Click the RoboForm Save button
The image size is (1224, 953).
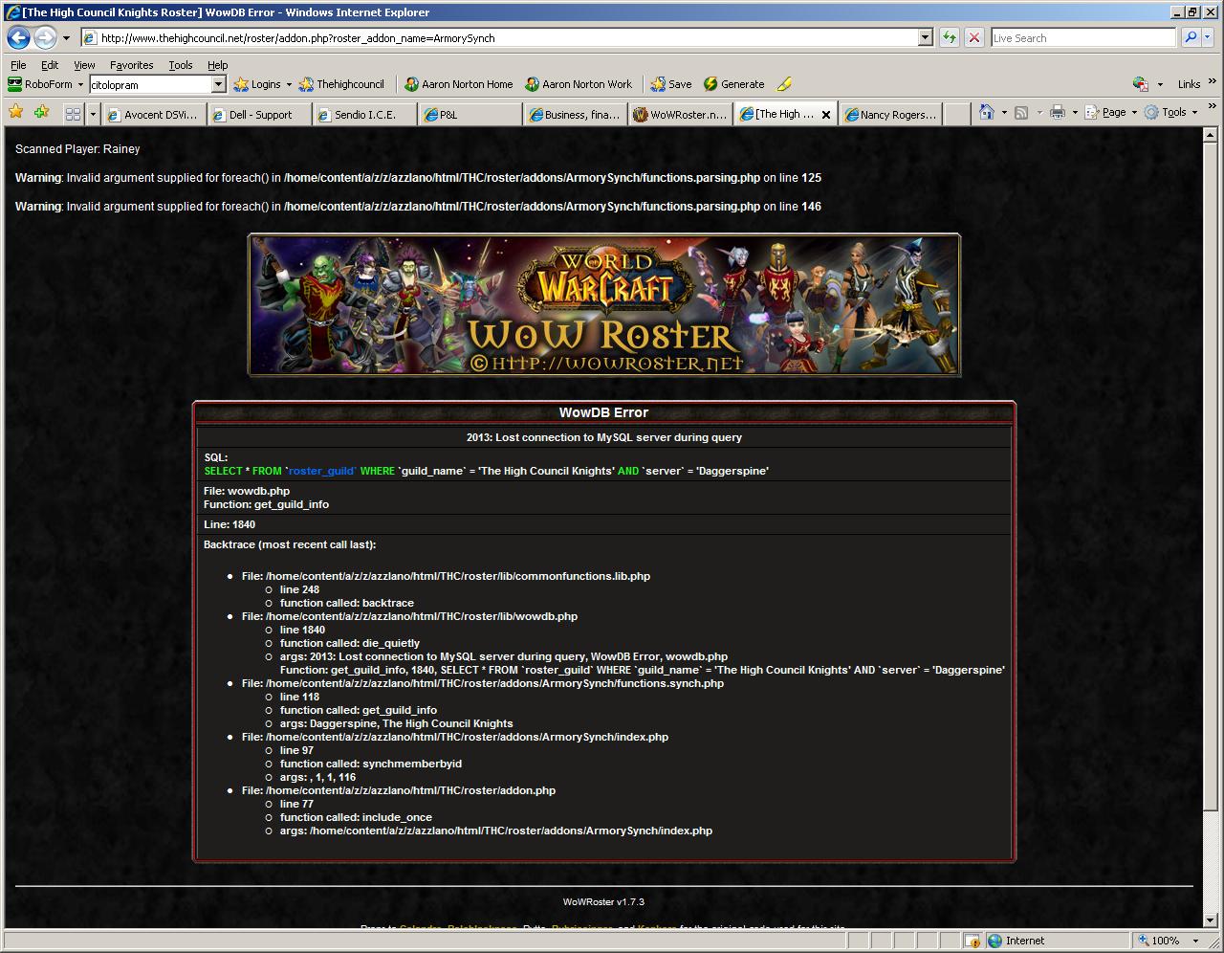pyautogui.click(x=671, y=84)
